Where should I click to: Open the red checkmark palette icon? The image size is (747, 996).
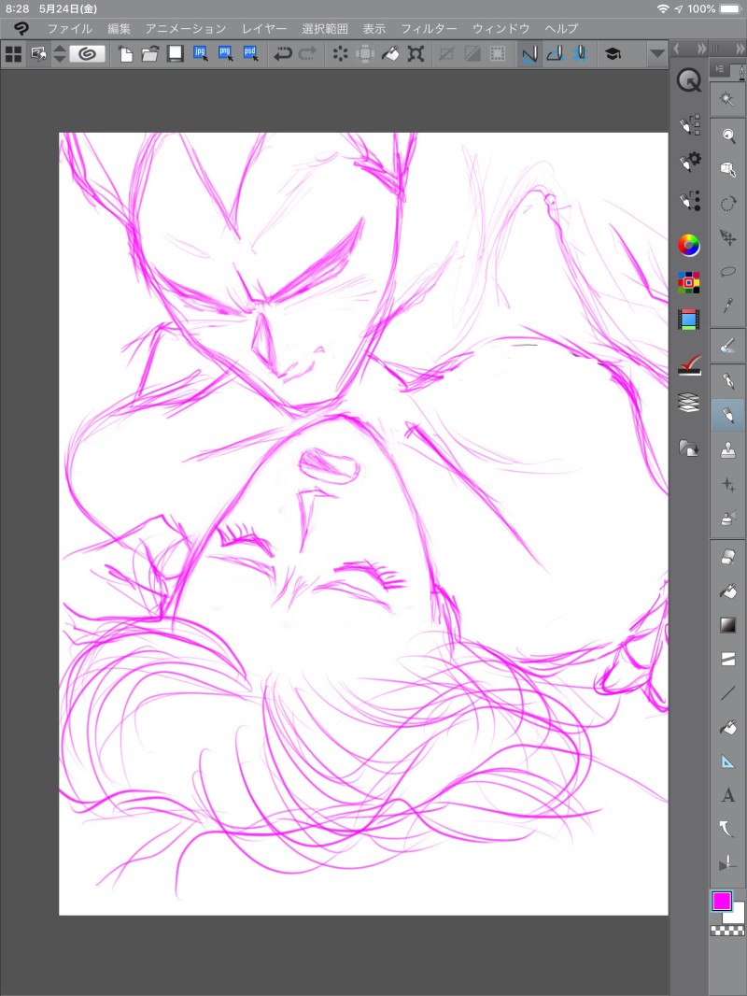tap(689, 364)
